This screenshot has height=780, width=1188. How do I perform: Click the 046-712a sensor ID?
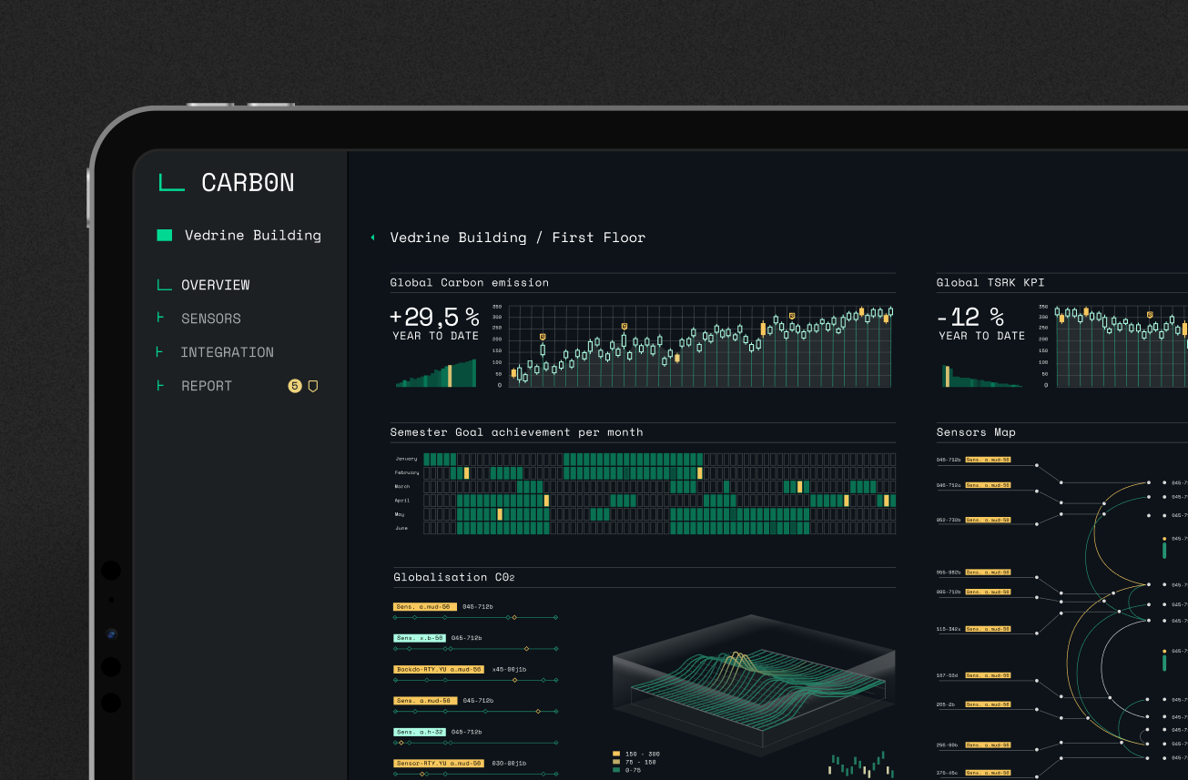click(x=949, y=485)
